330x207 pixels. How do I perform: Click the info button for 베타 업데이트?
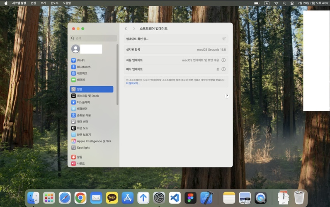tap(223, 69)
